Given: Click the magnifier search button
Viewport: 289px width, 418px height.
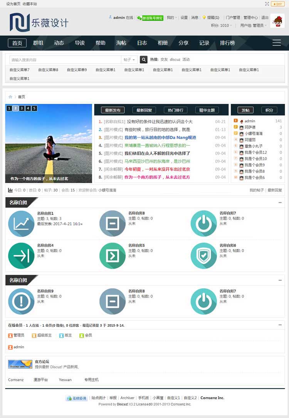Looking at the screenshot, I should [144, 59].
